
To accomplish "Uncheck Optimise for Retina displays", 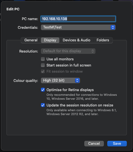I will coord(43,90).
